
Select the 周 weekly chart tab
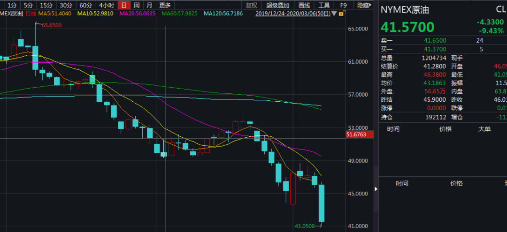pyautogui.click(x=136, y=5)
